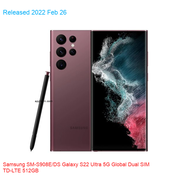Click the small lens below the LED flash

pyautogui.click(x=72, y=52)
